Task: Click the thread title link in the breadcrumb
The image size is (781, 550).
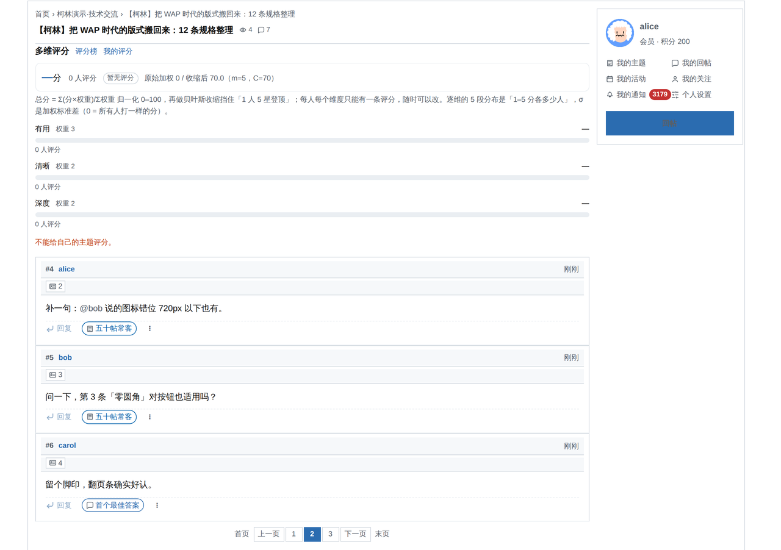Action: tap(211, 14)
